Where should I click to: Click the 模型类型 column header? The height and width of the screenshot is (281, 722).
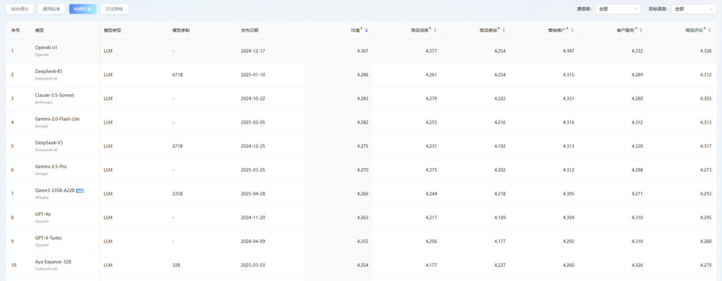tap(112, 30)
